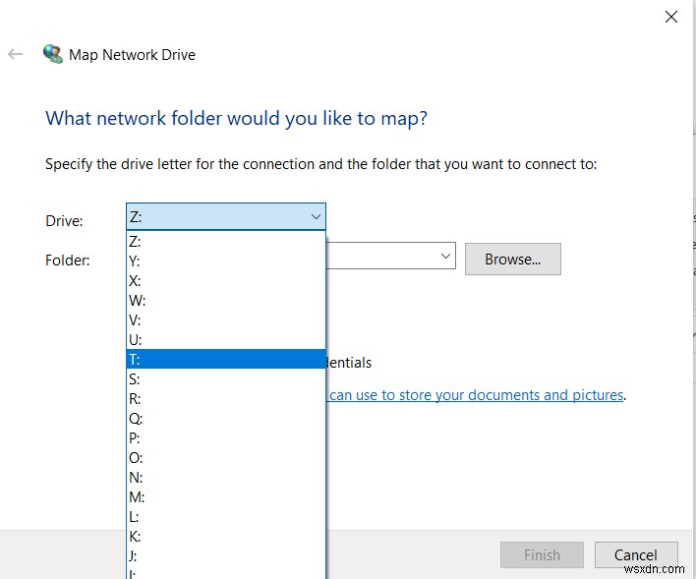Screen dimensions: 696x579
Task: Select drive letter P: from the list
Action: [225, 437]
